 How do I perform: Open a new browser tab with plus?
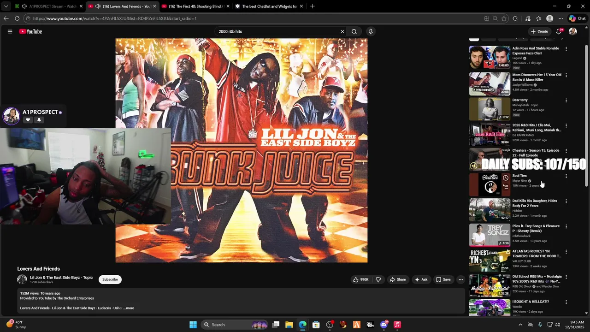(x=313, y=6)
